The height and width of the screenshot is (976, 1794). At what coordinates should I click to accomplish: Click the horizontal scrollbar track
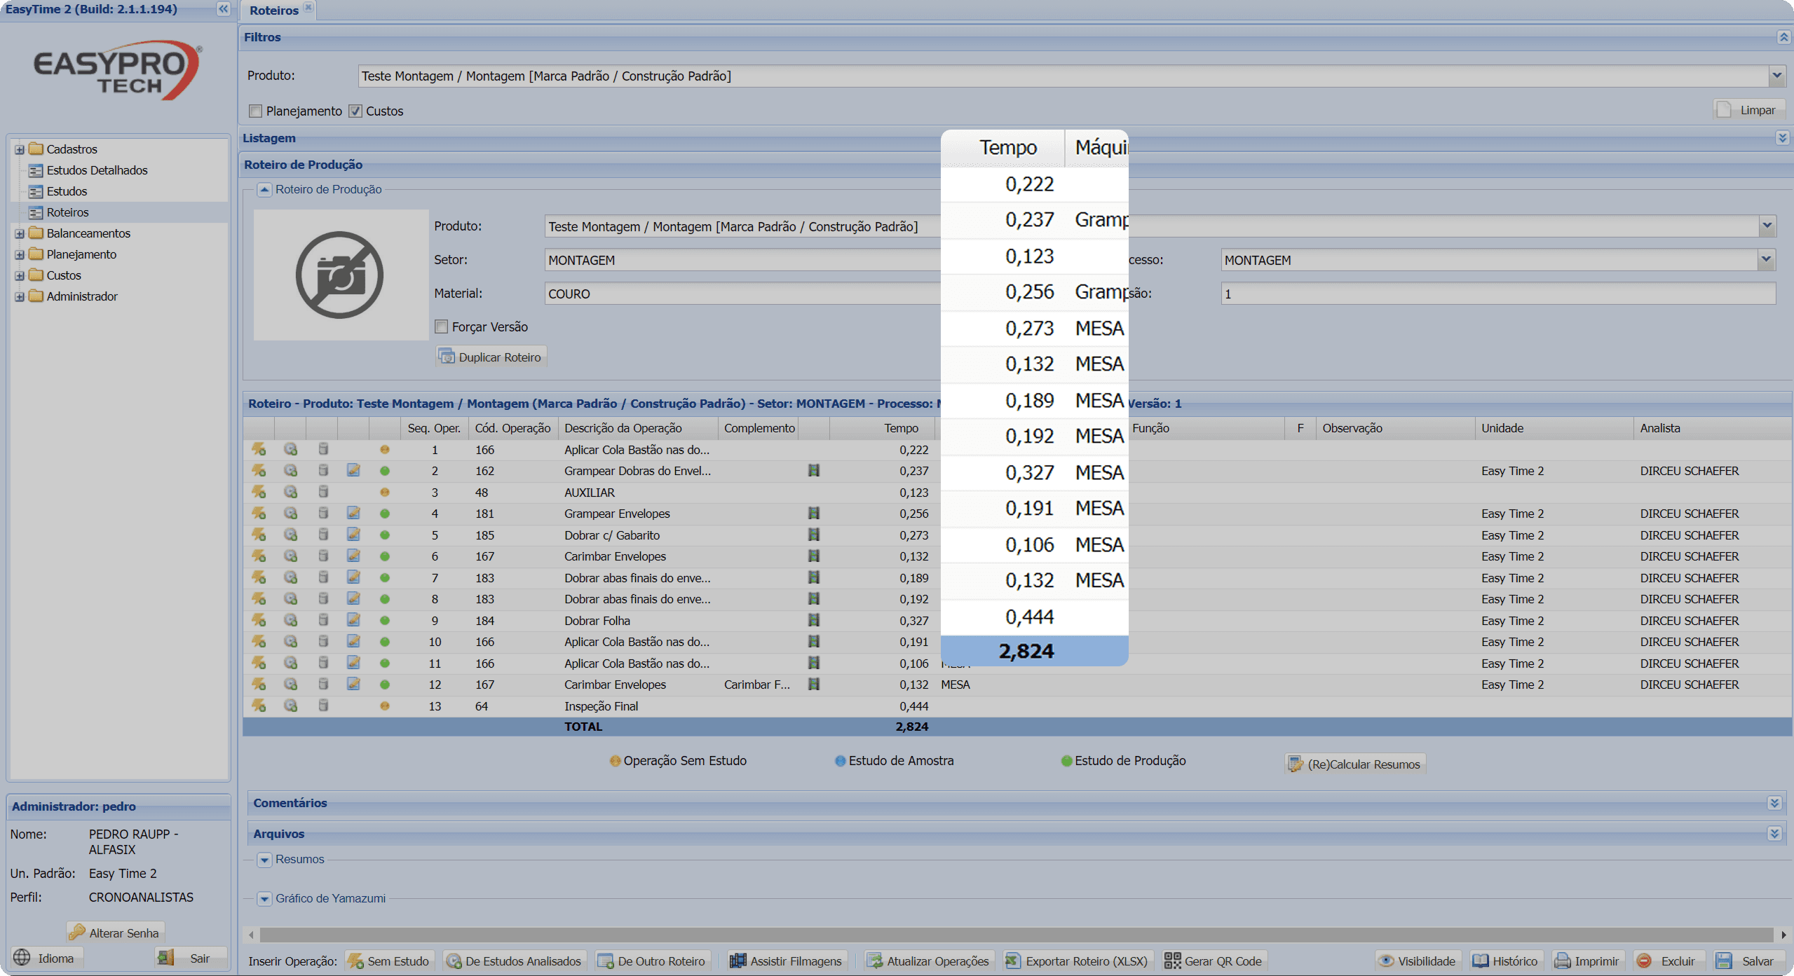tap(1017, 935)
